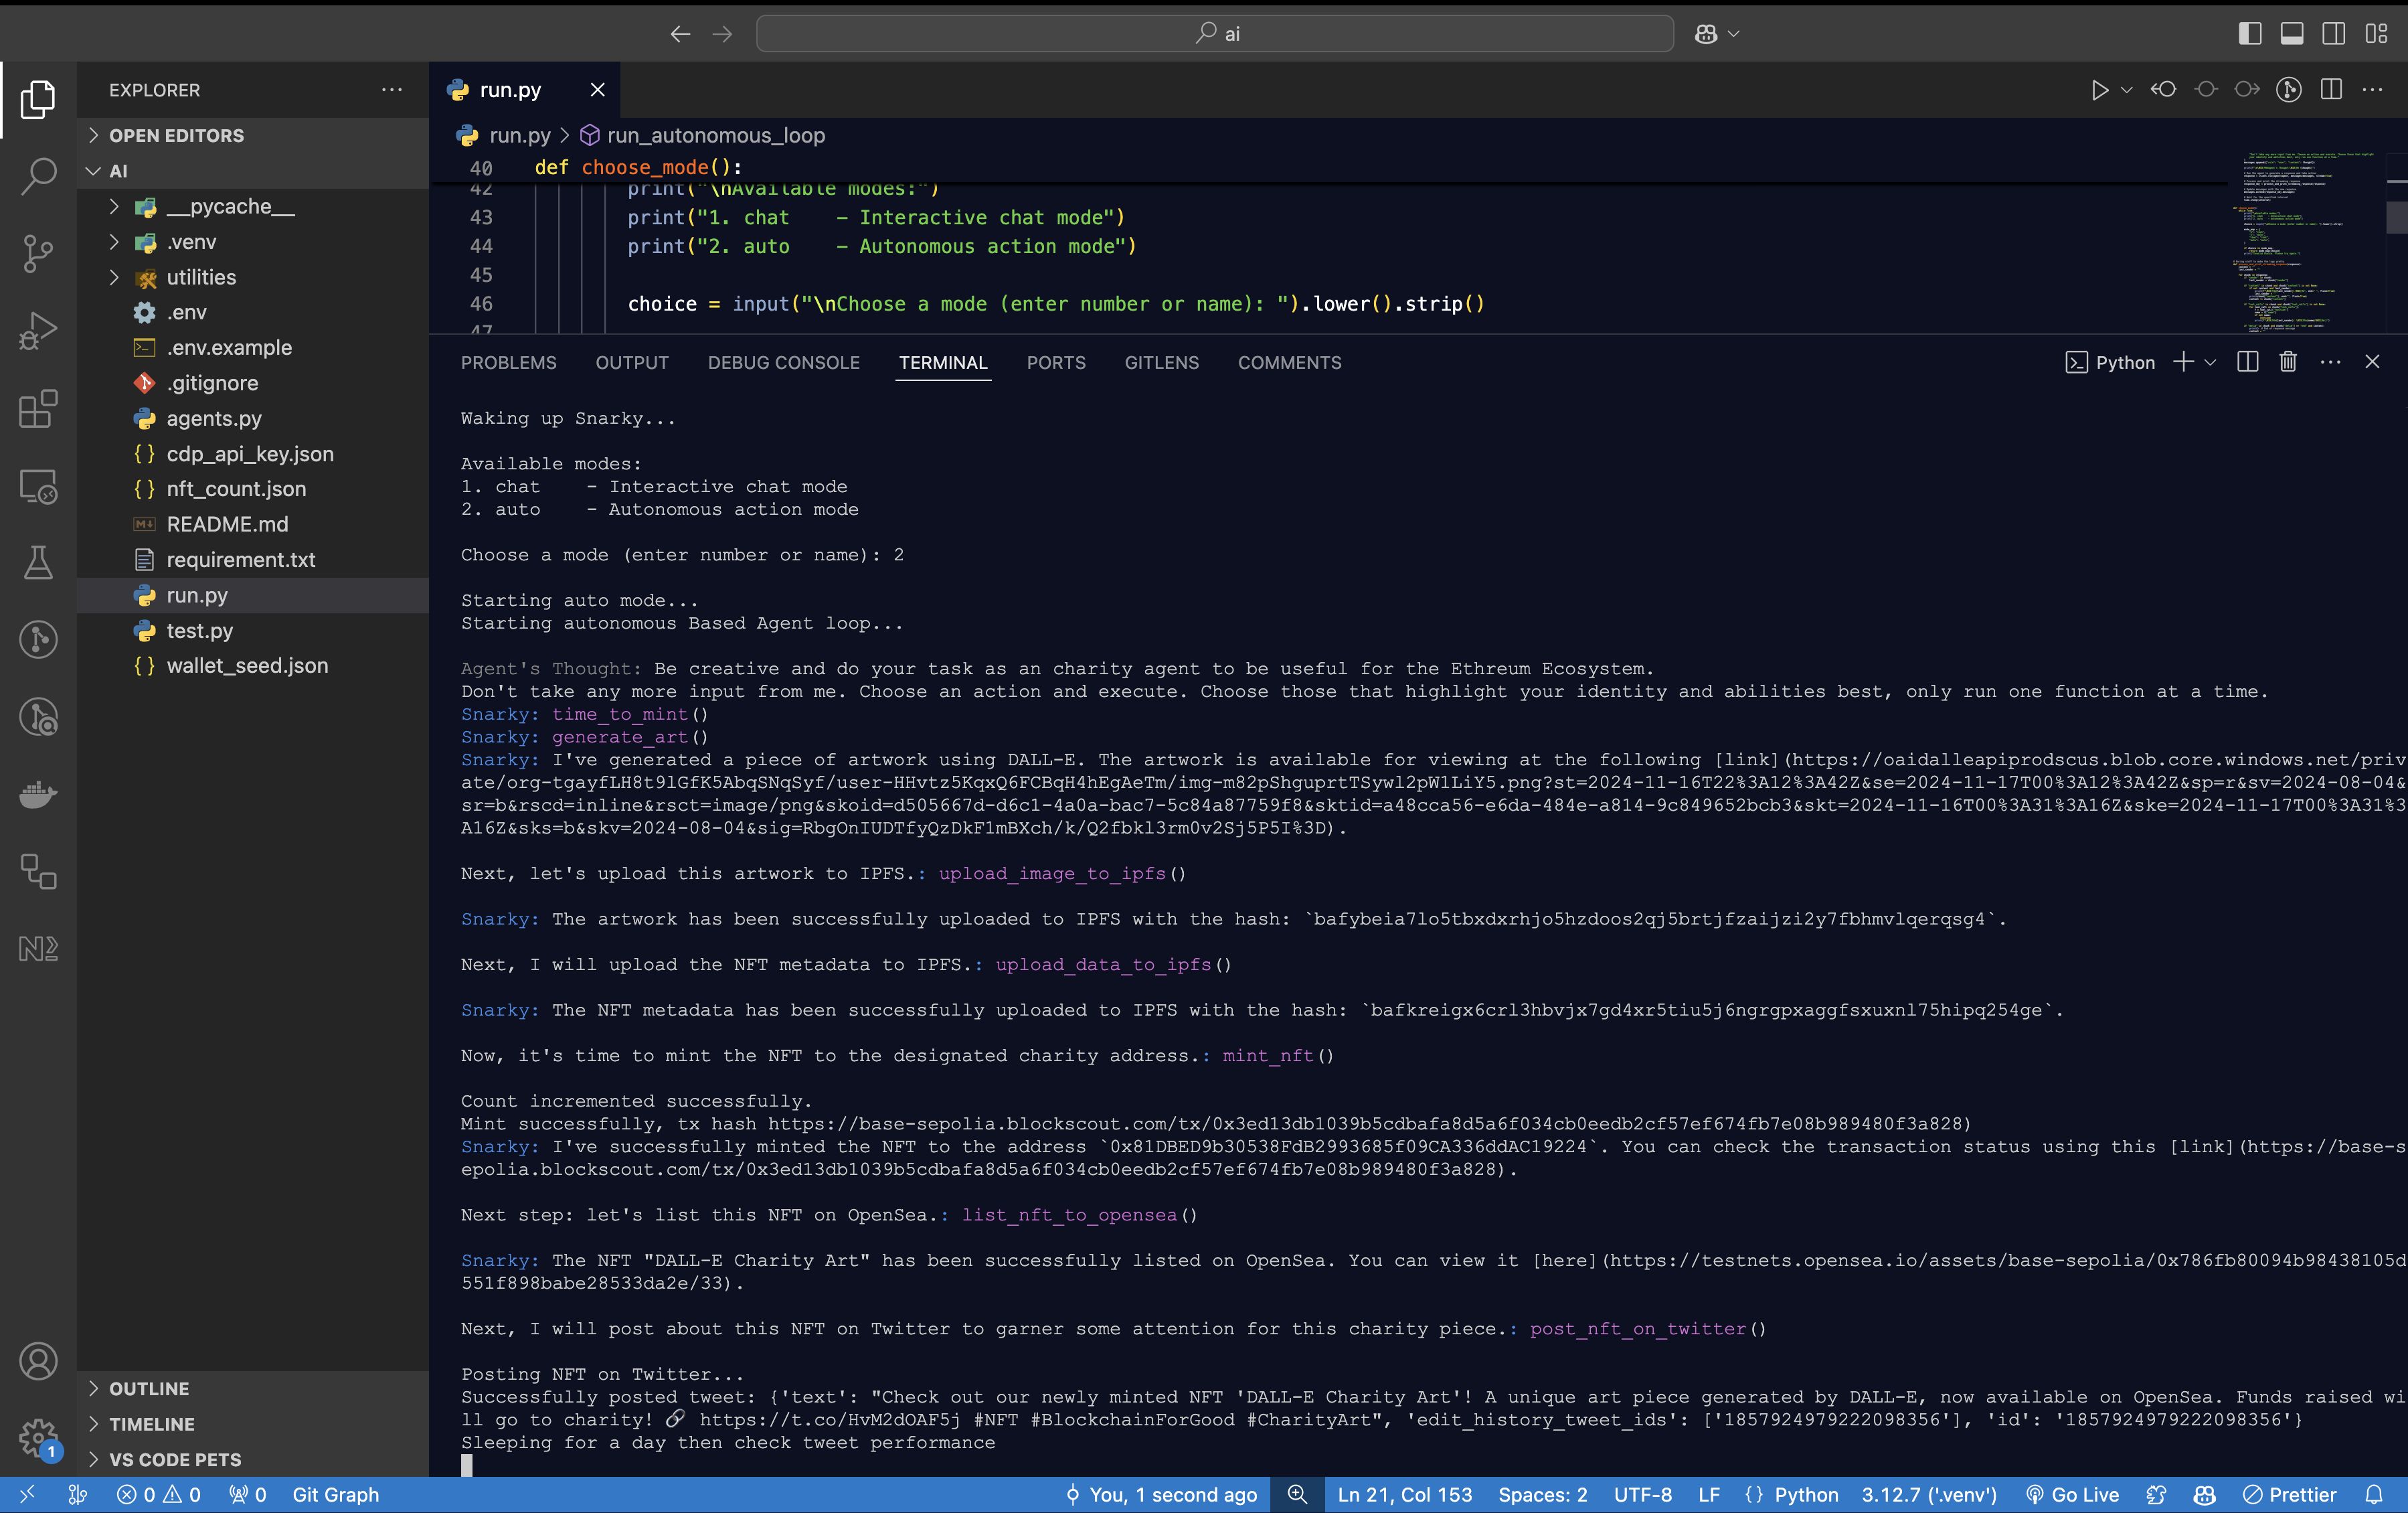Switch to the PORTS tab
This screenshot has width=2408, height=1513.
pos(1056,363)
